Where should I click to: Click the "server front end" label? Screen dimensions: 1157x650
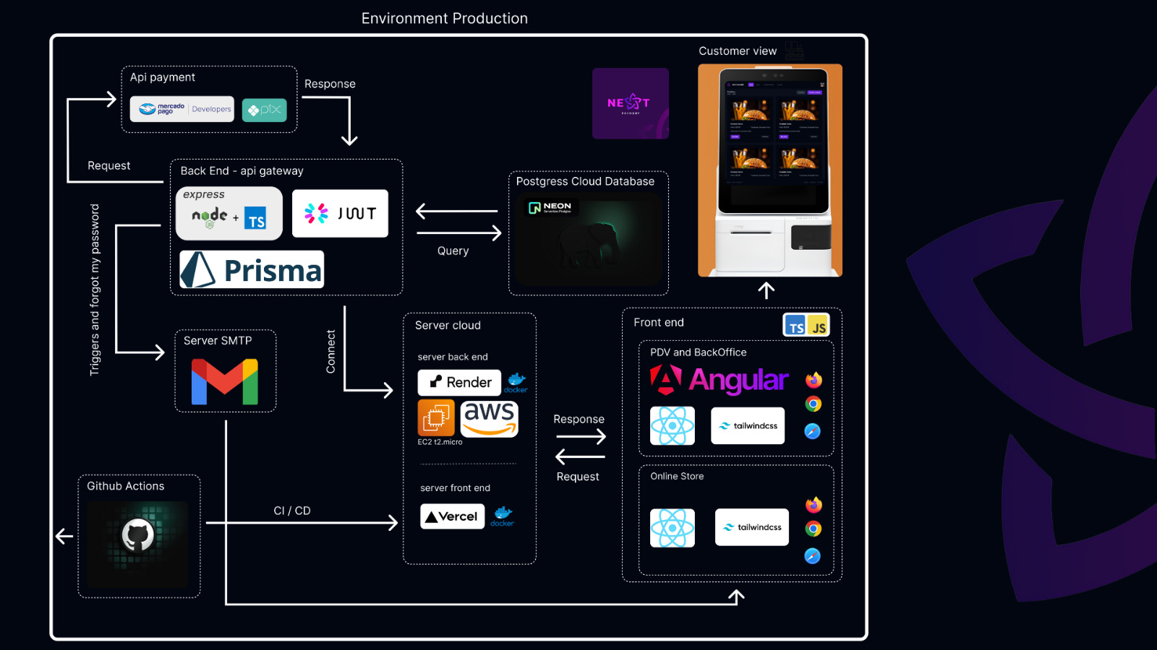[456, 488]
